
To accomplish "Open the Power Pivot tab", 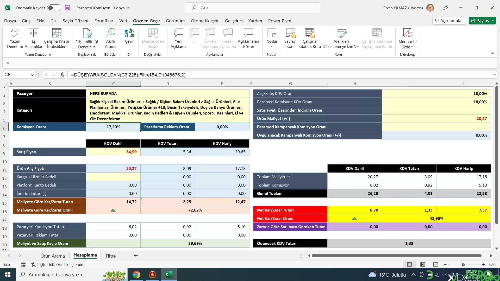I will point(280,21).
